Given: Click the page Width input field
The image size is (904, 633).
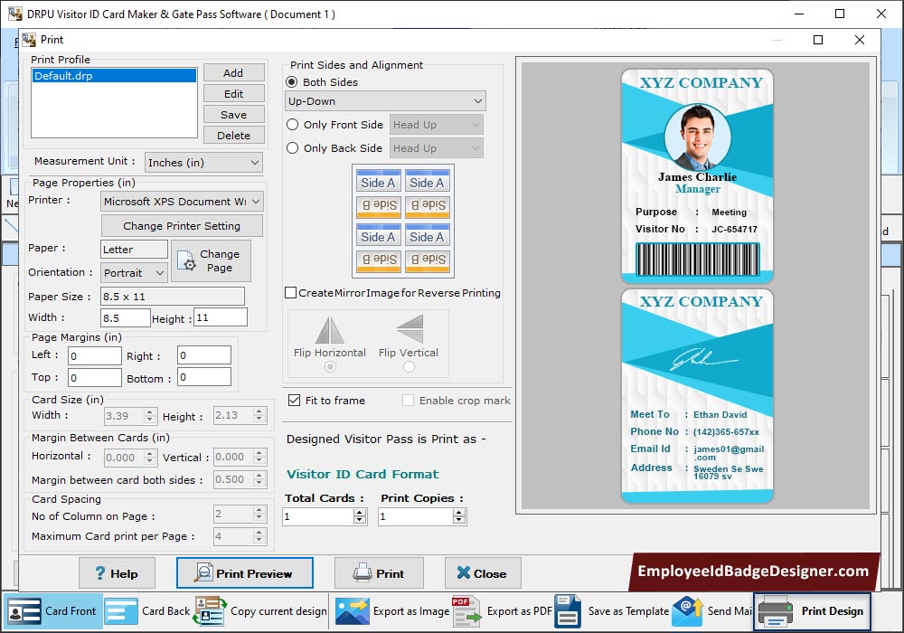Looking at the screenshot, I should (125, 317).
